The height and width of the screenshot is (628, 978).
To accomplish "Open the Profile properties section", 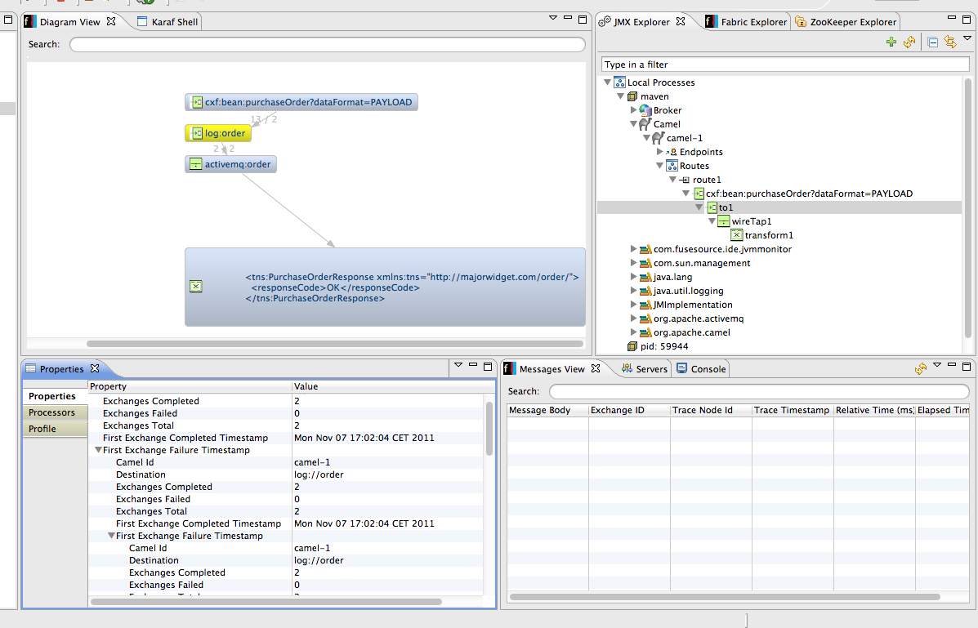I will click(x=42, y=429).
